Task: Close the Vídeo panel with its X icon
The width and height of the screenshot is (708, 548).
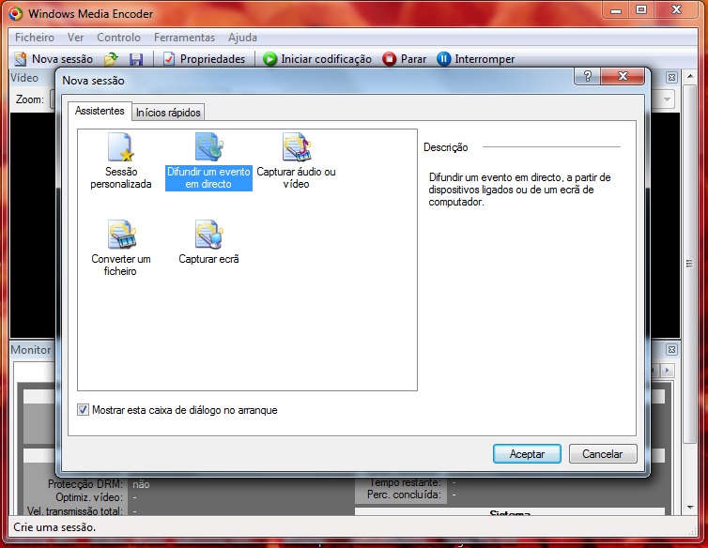Action: [x=672, y=77]
